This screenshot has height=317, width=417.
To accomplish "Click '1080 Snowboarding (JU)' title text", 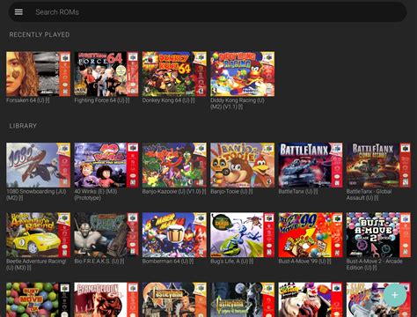I will point(36,195).
